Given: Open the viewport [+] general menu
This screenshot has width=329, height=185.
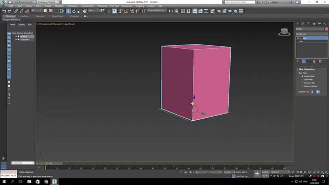Looking at the screenshot, I should coord(38,24).
